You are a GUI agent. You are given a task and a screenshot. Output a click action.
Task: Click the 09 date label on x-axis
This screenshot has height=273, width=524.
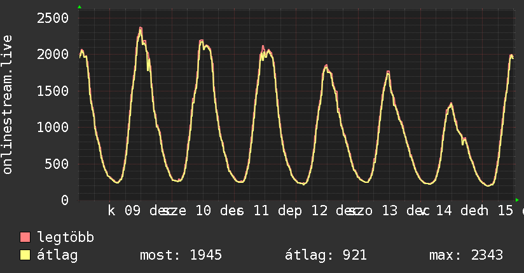[x=132, y=211]
